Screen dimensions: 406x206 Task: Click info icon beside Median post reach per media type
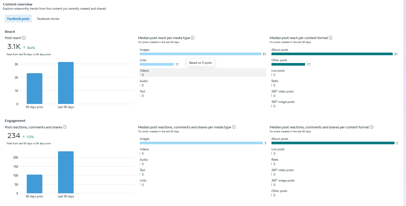192,38
